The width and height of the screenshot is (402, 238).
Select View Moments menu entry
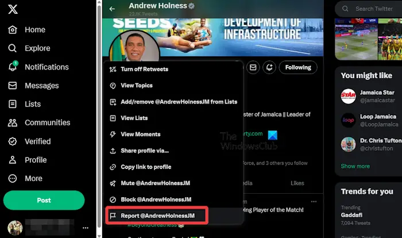coord(174,135)
